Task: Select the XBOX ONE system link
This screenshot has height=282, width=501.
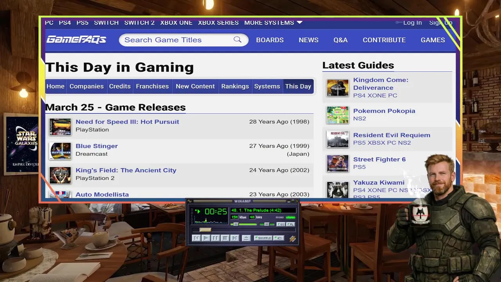Action: (176, 23)
